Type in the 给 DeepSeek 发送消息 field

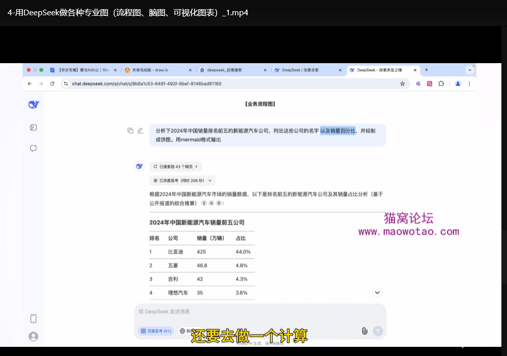[260, 312]
